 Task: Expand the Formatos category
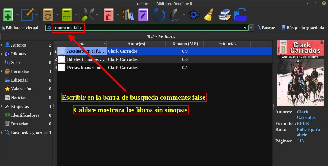click(x=2, y=71)
